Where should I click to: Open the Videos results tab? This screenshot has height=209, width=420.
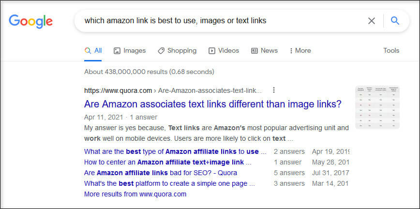point(224,51)
